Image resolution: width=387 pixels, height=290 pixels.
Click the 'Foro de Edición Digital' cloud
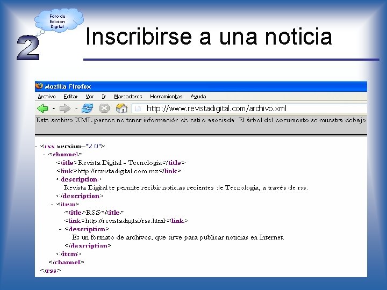click(58, 21)
